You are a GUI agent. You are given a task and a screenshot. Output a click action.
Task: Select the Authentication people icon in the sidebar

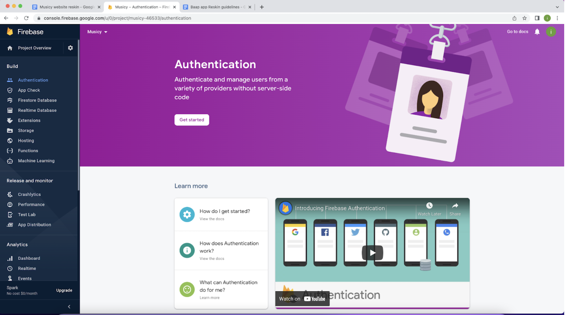point(10,80)
